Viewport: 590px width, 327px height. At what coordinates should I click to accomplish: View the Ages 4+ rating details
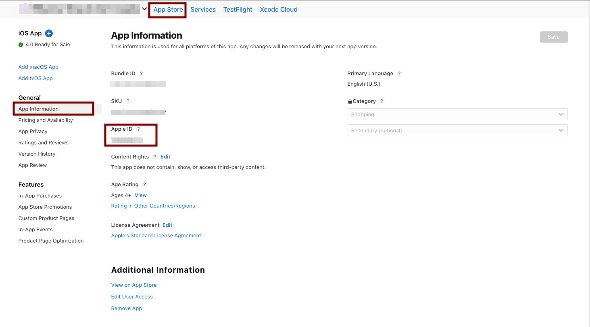pyautogui.click(x=141, y=195)
